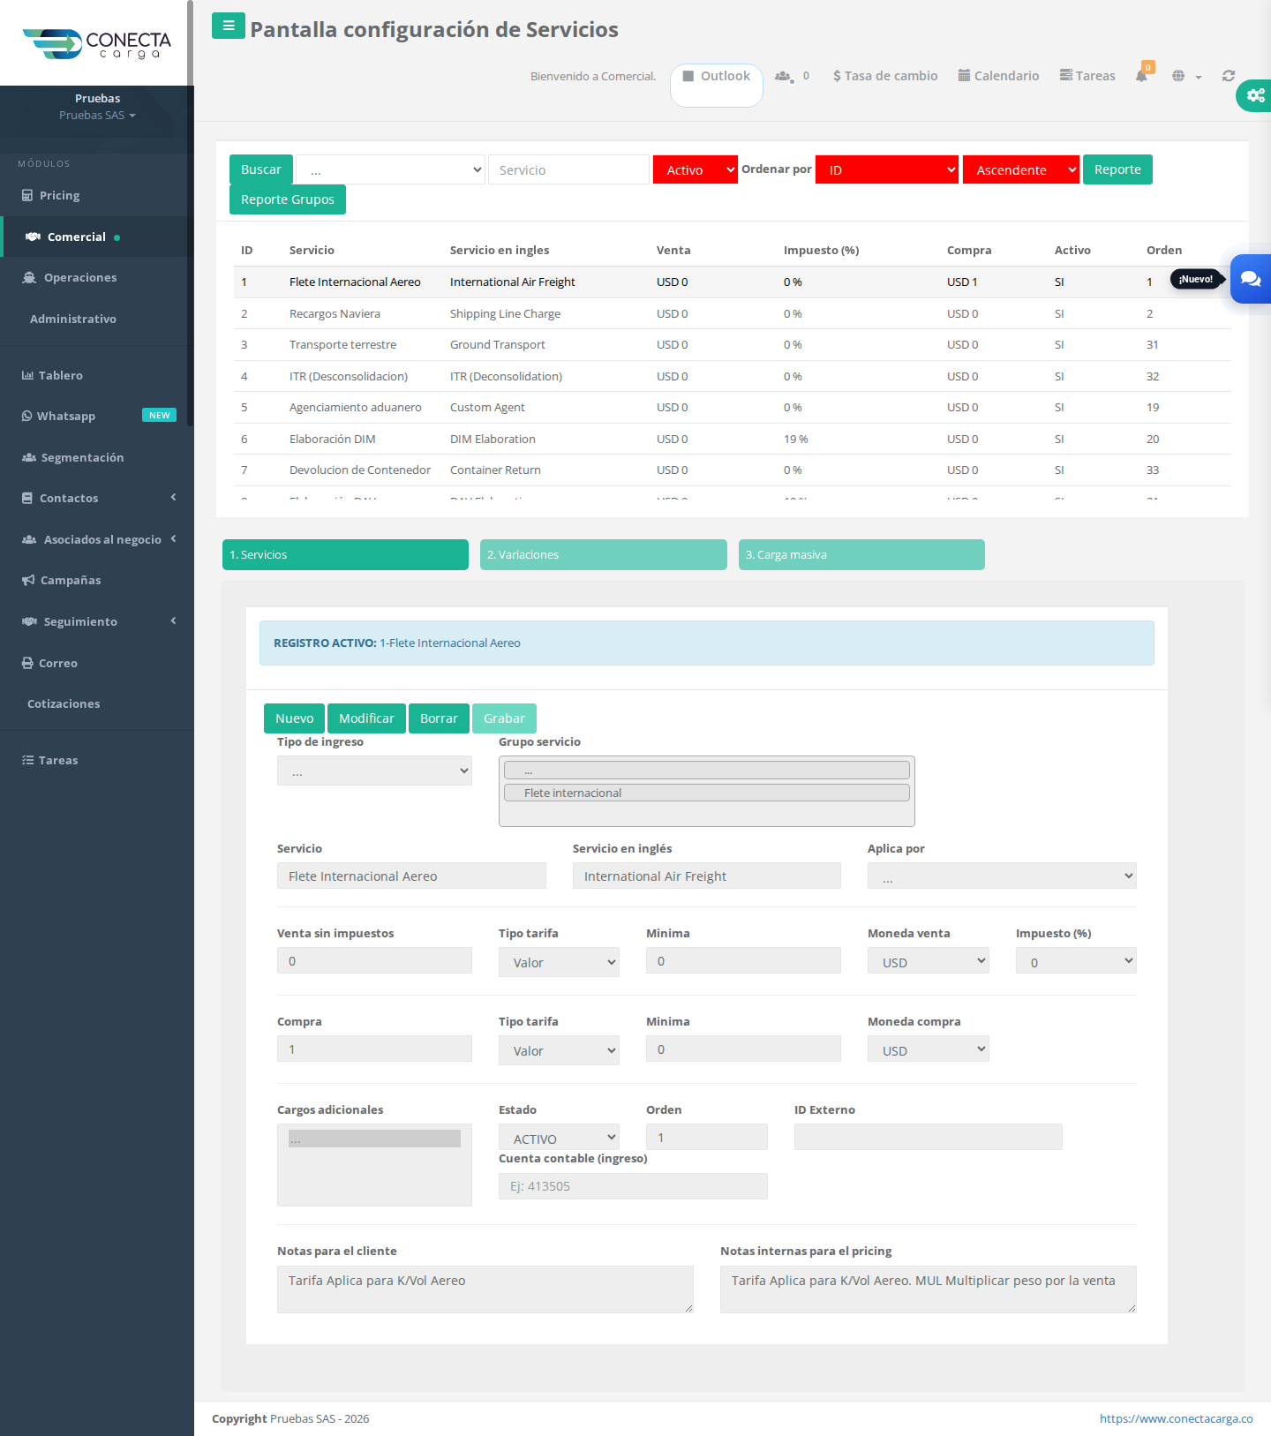Open the blue chat bubble widget

tap(1251, 279)
